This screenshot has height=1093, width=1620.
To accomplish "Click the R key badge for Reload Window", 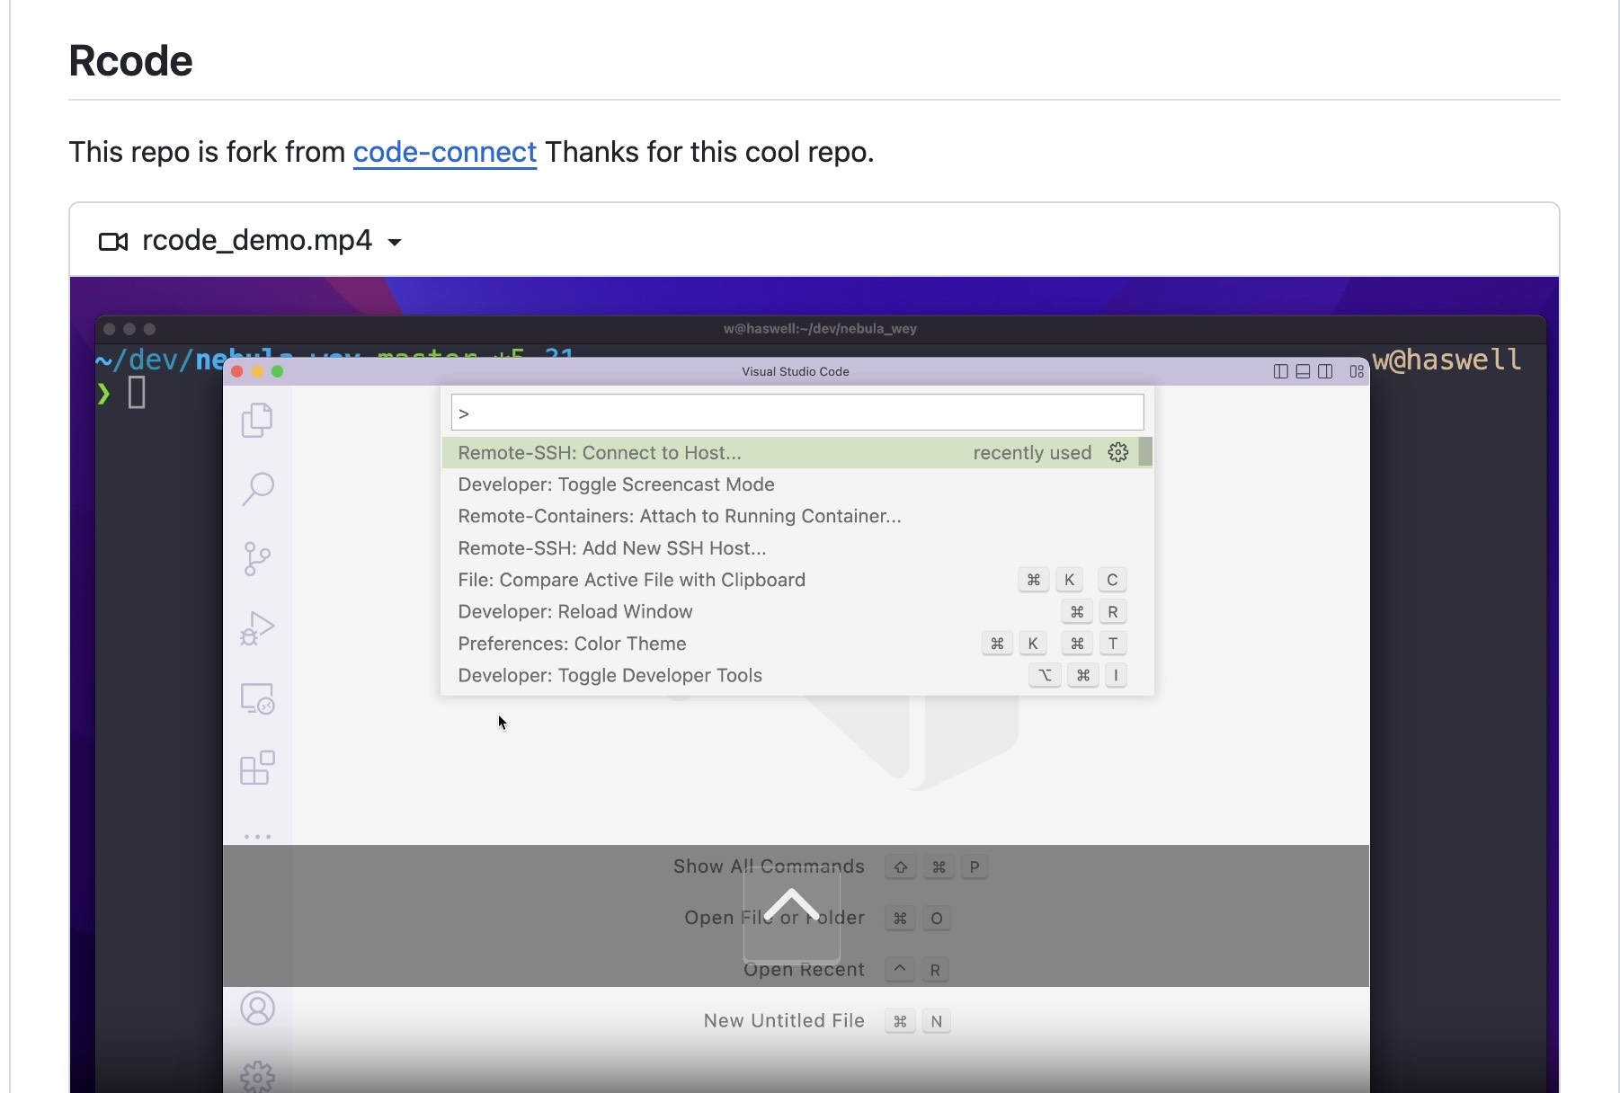I will point(1113,612).
